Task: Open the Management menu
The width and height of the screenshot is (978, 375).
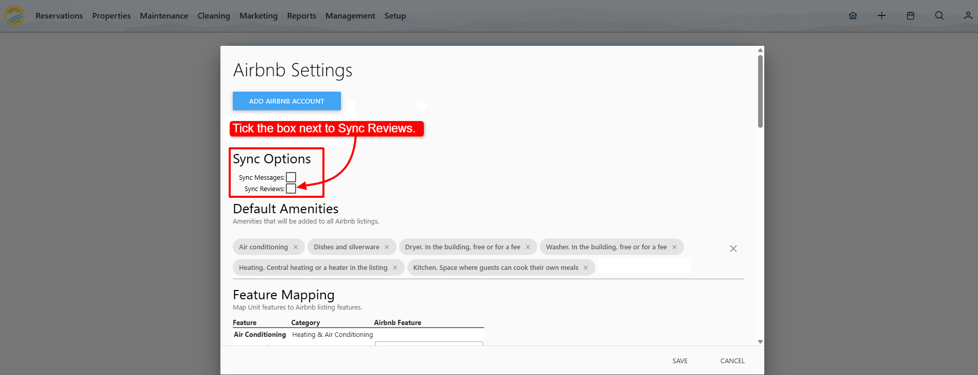Action: coord(350,16)
